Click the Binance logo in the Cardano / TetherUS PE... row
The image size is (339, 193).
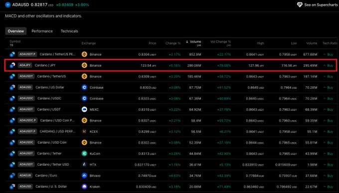pos(84,54)
